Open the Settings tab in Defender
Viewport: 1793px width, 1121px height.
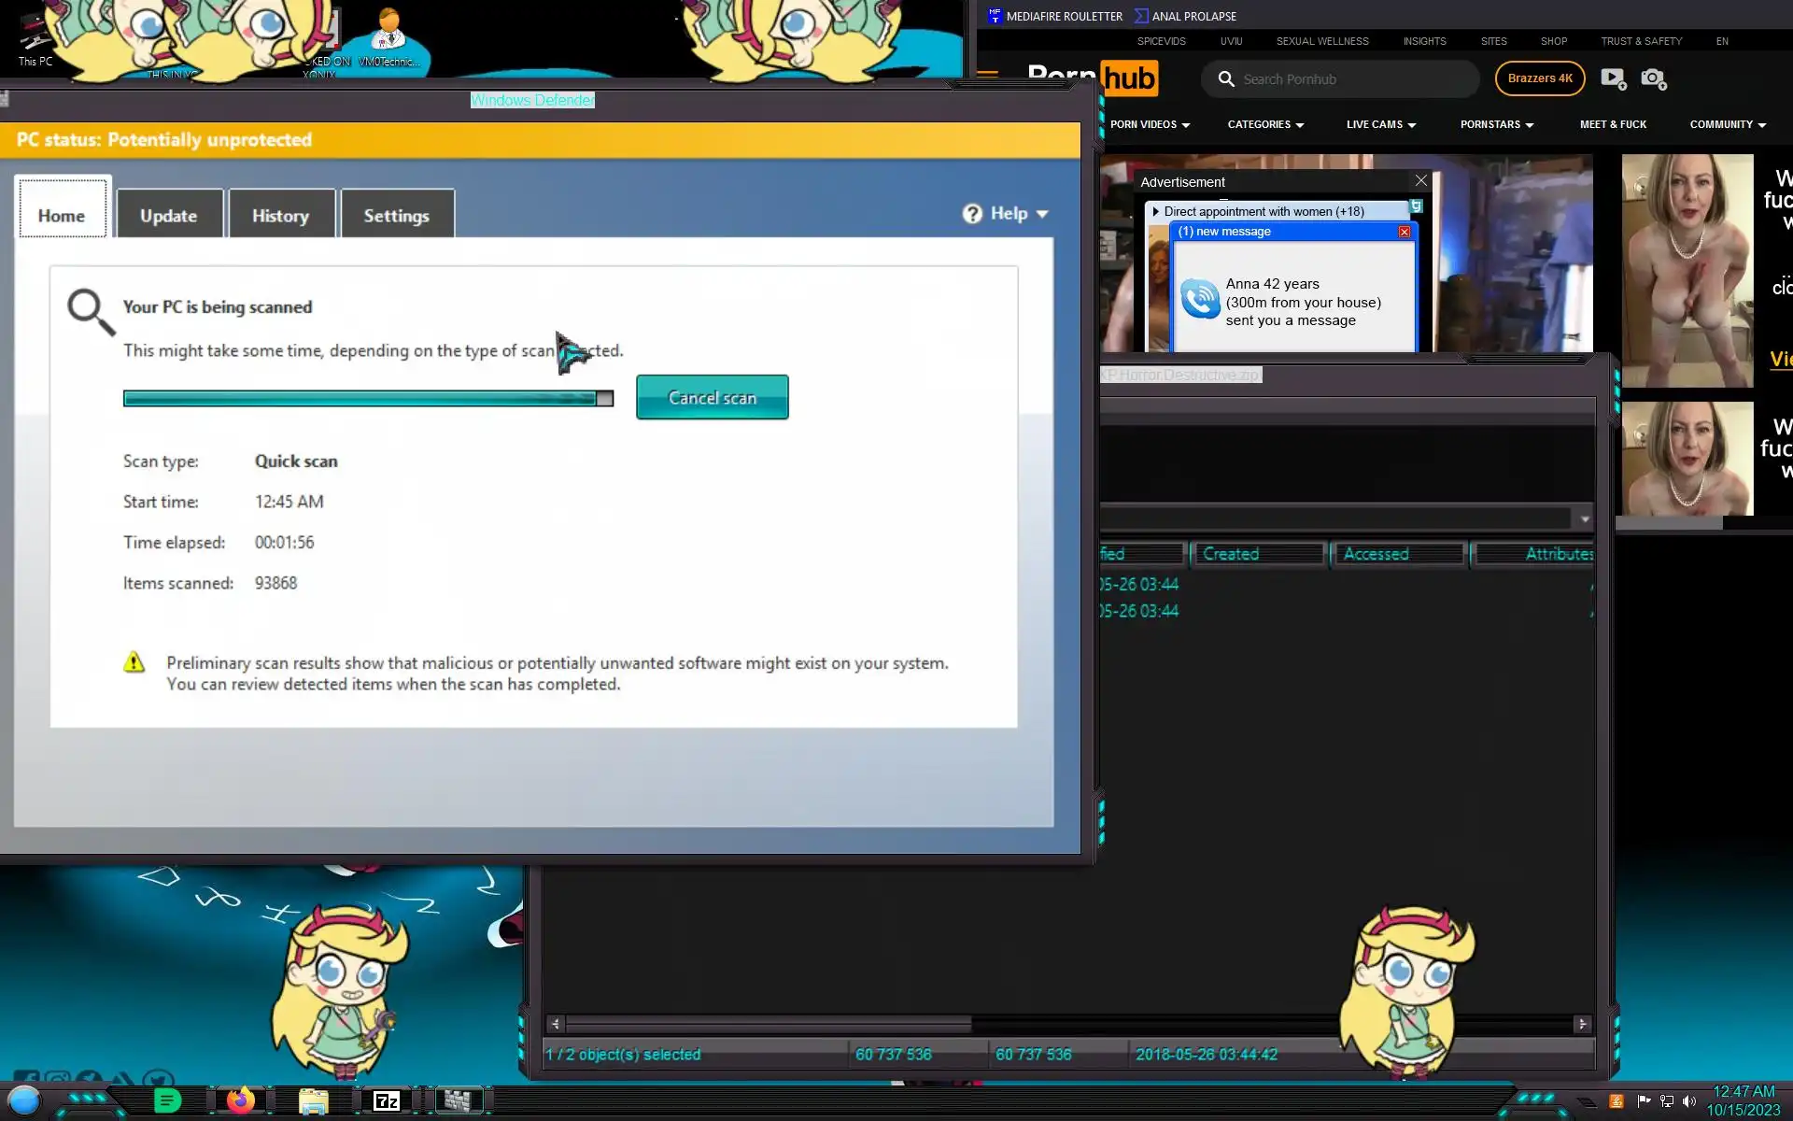396,216
